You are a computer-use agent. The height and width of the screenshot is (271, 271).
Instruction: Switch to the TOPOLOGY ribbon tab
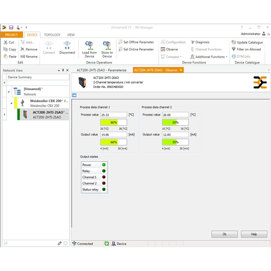[52, 35]
